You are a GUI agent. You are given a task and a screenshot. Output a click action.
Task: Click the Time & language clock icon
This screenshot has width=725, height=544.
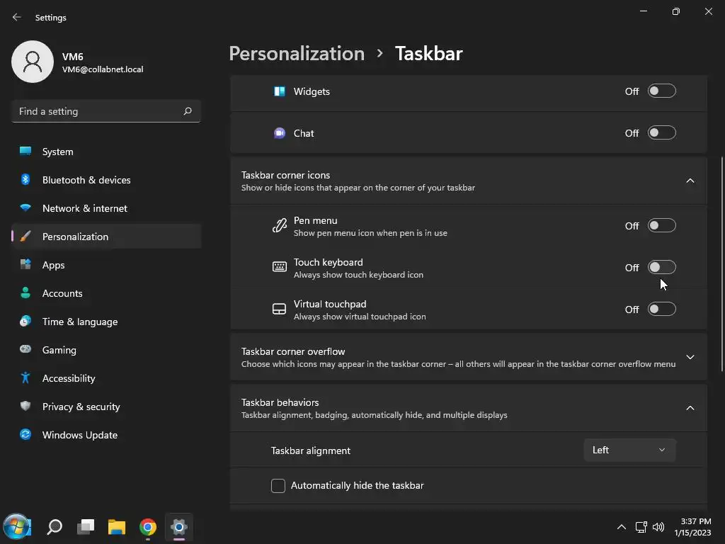coord(25,321)
